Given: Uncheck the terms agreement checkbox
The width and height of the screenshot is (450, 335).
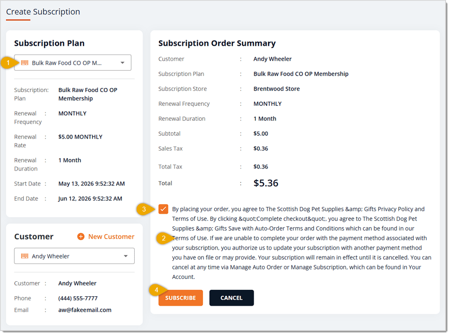Looking at the screenshot, I should click(163, 209).
